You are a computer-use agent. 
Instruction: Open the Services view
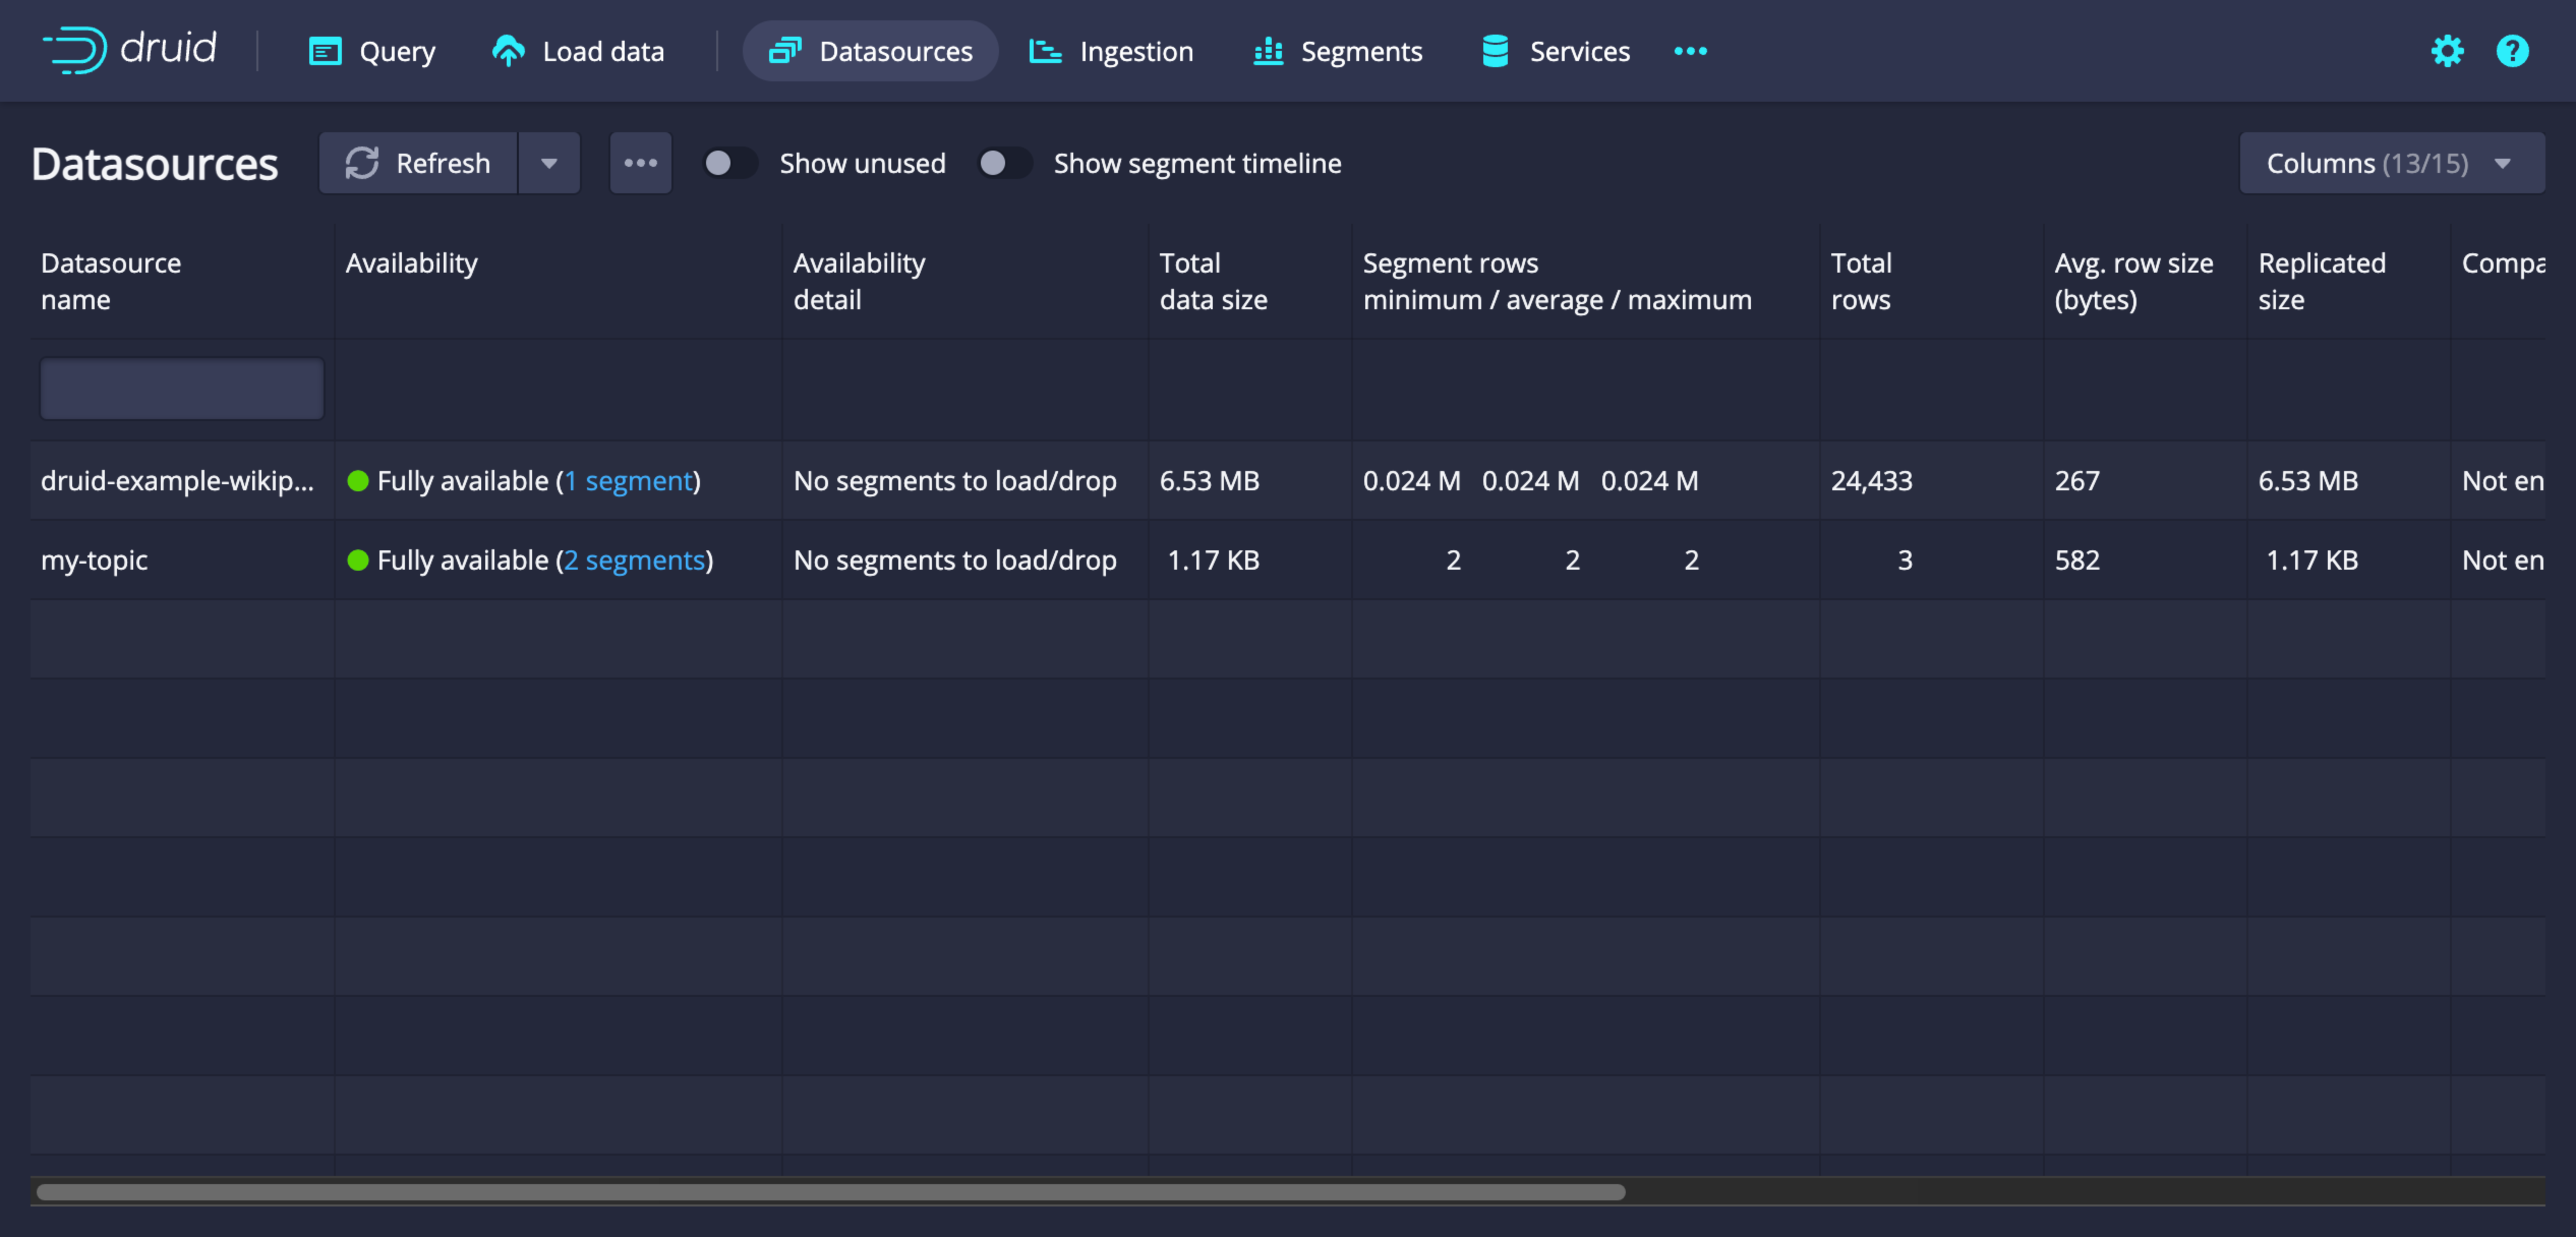coord(1555,51)
